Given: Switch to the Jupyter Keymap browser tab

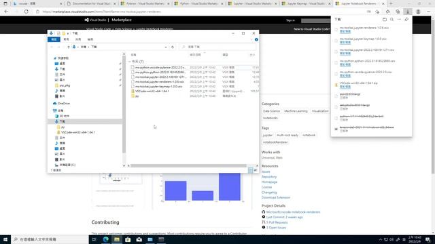Looking at the screenshot, I should point(307,3).
